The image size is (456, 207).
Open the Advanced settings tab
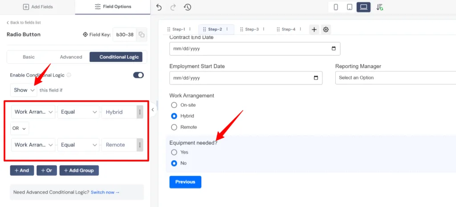(x=71, y=57)
